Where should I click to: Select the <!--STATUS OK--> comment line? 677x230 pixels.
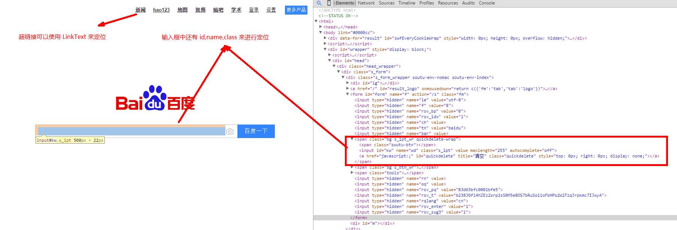point(338,16)
